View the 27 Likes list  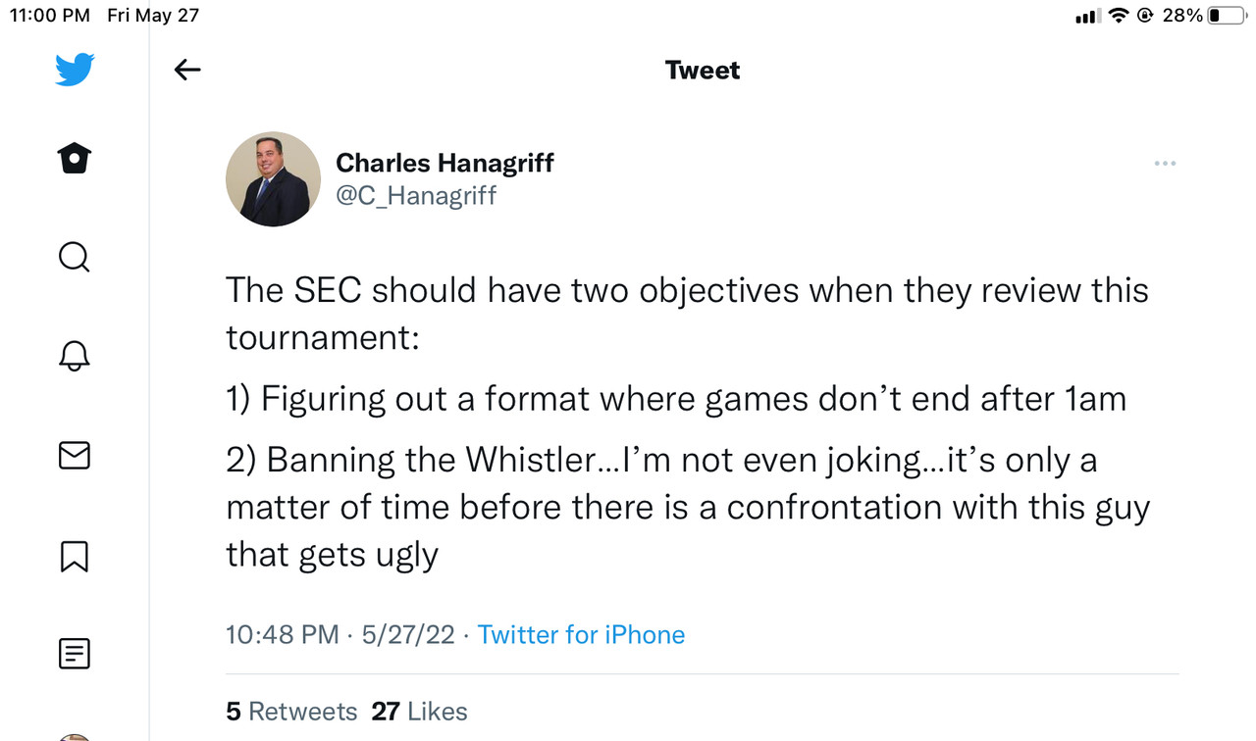pos(419,711)
